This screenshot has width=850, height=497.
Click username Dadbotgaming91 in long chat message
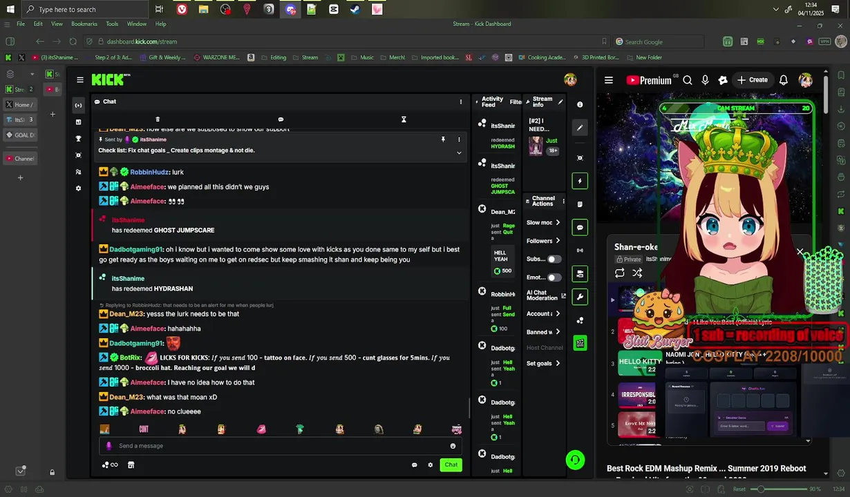pos(136,250)
